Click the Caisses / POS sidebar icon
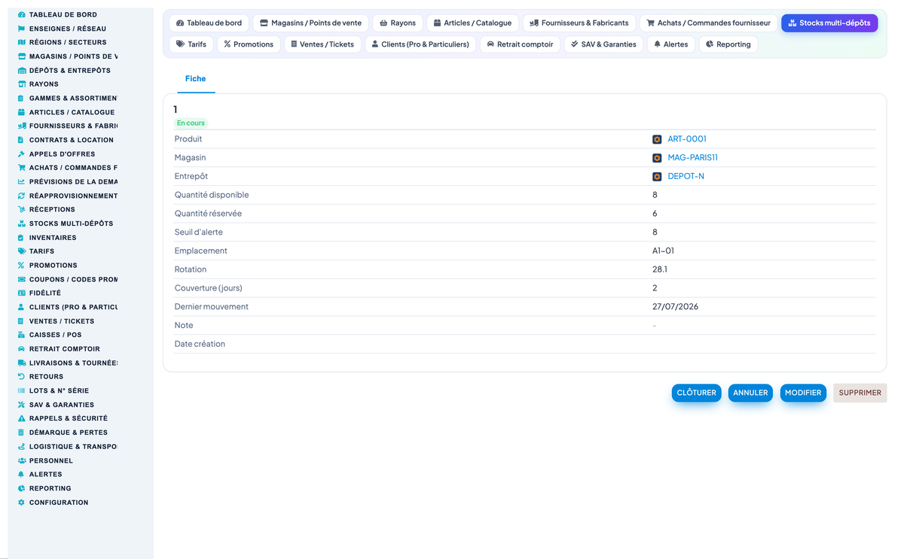This screenshot has width=904, height=559. pyautogui.click(x=22, y=335)
